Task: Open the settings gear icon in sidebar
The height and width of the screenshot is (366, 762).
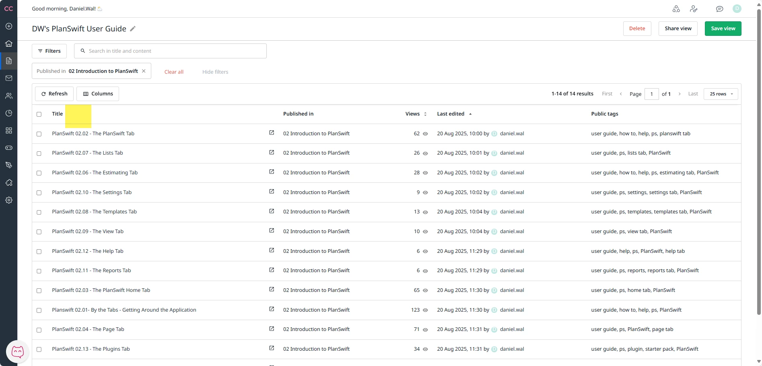Action: (x=9, y=200)
